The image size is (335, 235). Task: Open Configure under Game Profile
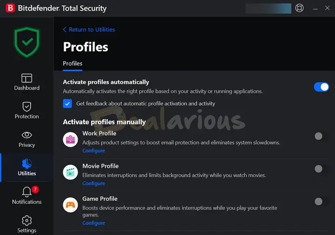coord(94,223)
